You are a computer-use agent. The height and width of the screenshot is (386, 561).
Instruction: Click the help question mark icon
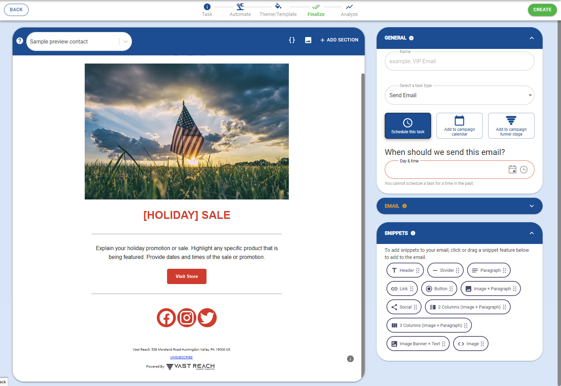click(20, 41)
